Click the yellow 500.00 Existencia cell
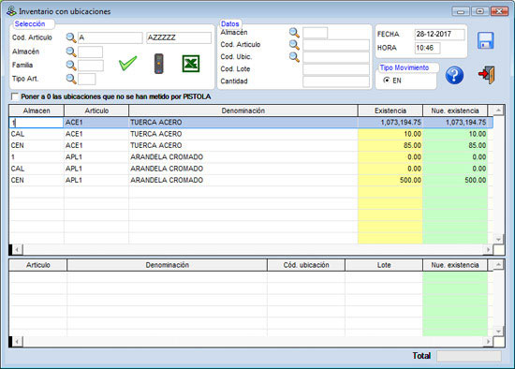515x369 pixels. pyautogui.click(x=390, y=180)
